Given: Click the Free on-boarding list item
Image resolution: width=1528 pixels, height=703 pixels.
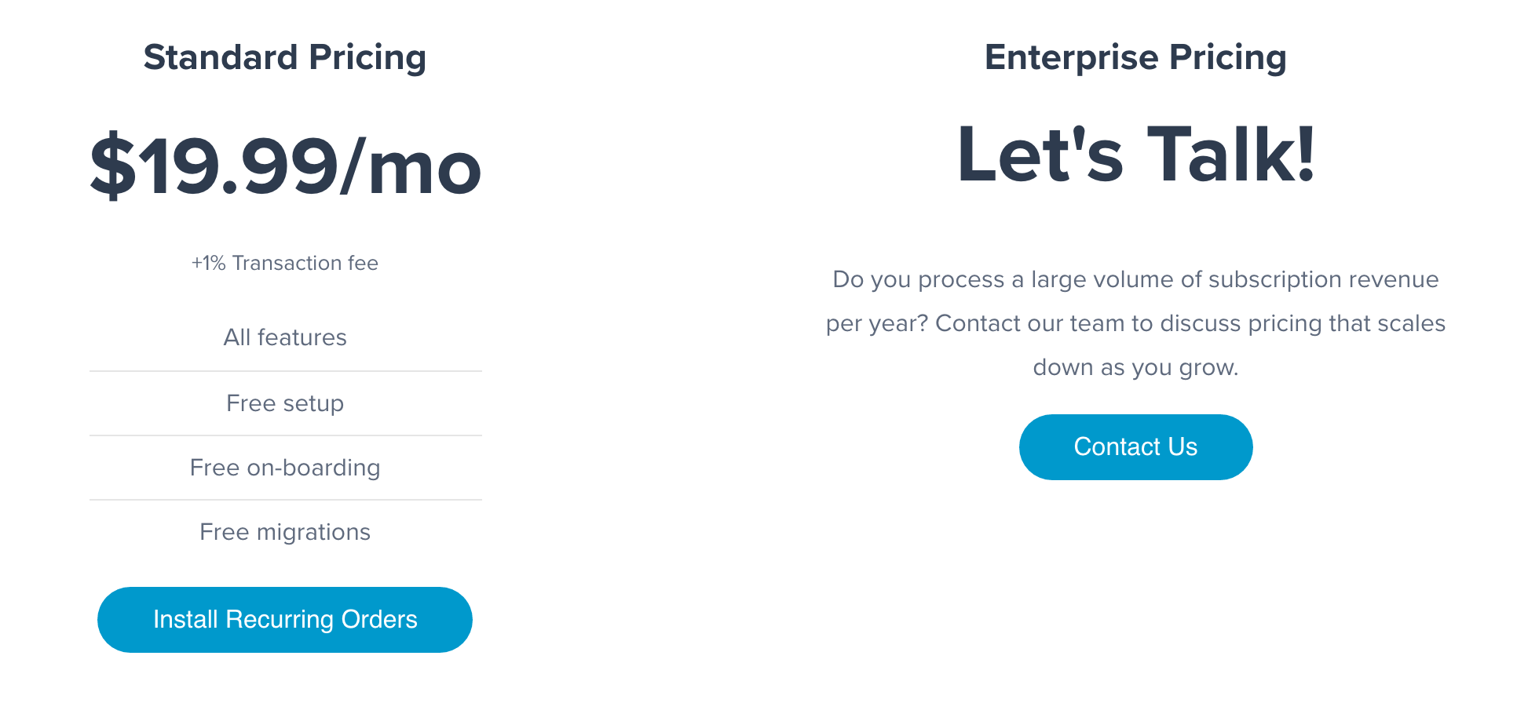Looking at the screenshot, I should 285,468.
